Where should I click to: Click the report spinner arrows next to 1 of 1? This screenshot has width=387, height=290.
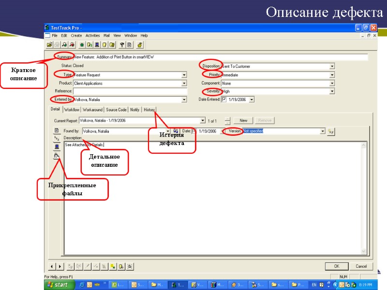point(227,120)
